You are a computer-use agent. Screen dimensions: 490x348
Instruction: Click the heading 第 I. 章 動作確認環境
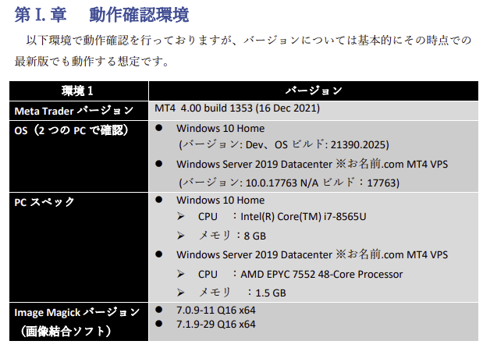click(x=102, y=14)
